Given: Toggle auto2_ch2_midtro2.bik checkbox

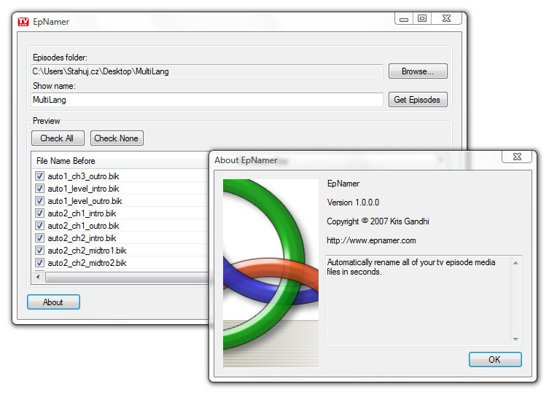Looking at the screenshot, I should coord(39,263).
